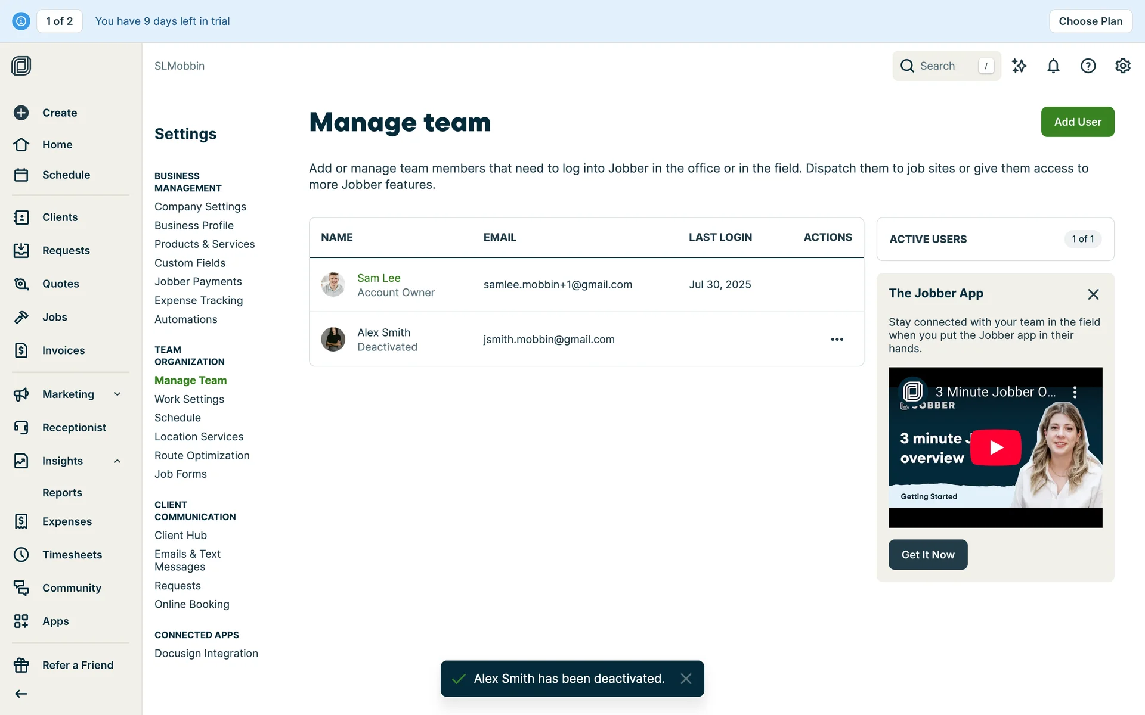Dismiss the Alex Smith deactivated toast
Image resolution: width=1145 pixels, height=715 pixels.
[686, 678]
